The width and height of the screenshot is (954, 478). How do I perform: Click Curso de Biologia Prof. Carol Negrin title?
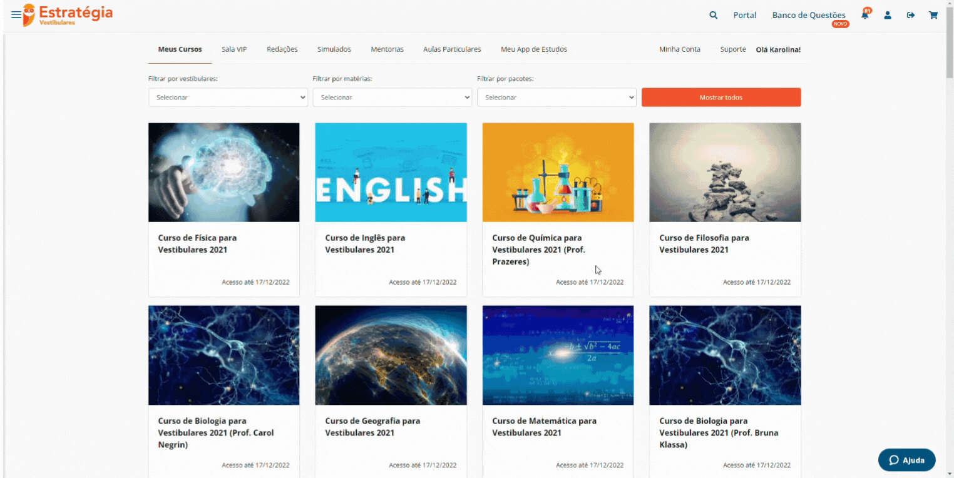click(x=216, y=433)
